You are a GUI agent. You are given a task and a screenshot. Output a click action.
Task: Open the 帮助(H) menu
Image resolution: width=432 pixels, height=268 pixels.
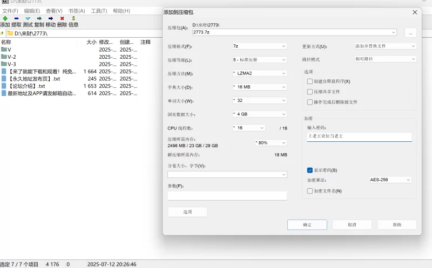point(122,11)
